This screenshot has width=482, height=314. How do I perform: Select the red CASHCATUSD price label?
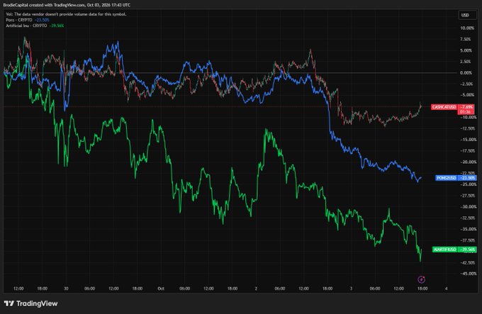[444, 107]
